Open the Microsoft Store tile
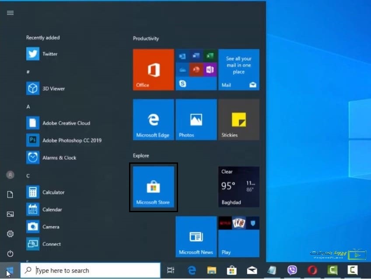Image resolution: width=371 pixels, height=279 pixels. [153, 187]
